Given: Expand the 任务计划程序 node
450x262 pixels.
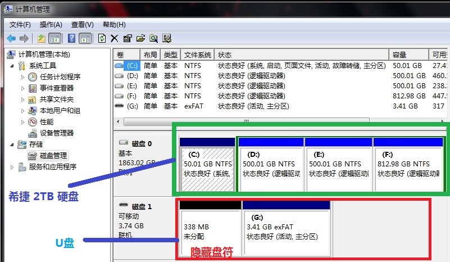Looking at the screenshot, I should pos(22,77).
